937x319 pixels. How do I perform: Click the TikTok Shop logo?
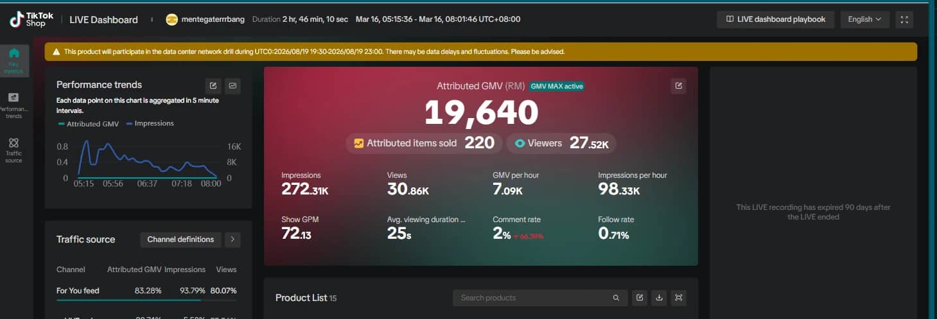click(31, 19)
